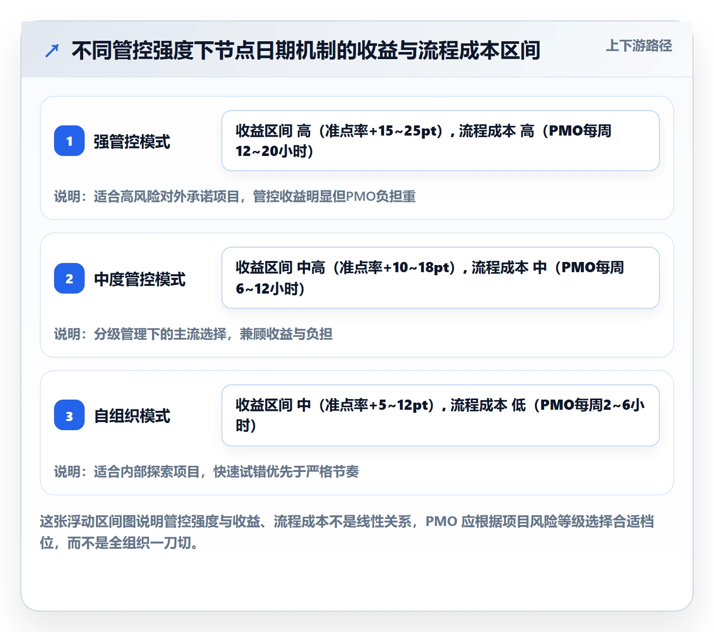Click the heading 不同管控强度下节点日期机制
The width and height of the screenshot is (714, 632).
(x=306, y=50)
